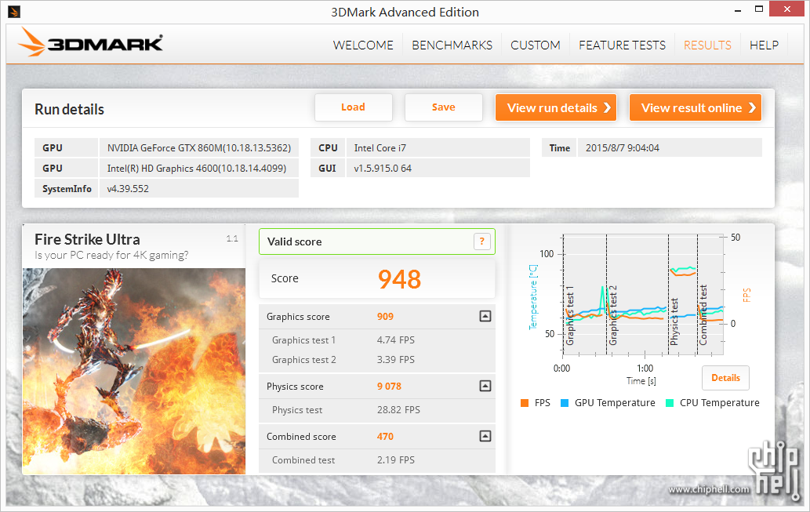
Task: Click the 3DMark logo
Action: coord(90,42)
